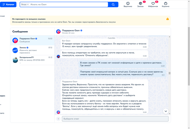Click the message asking Где заказ?

(x=122, y=64)
